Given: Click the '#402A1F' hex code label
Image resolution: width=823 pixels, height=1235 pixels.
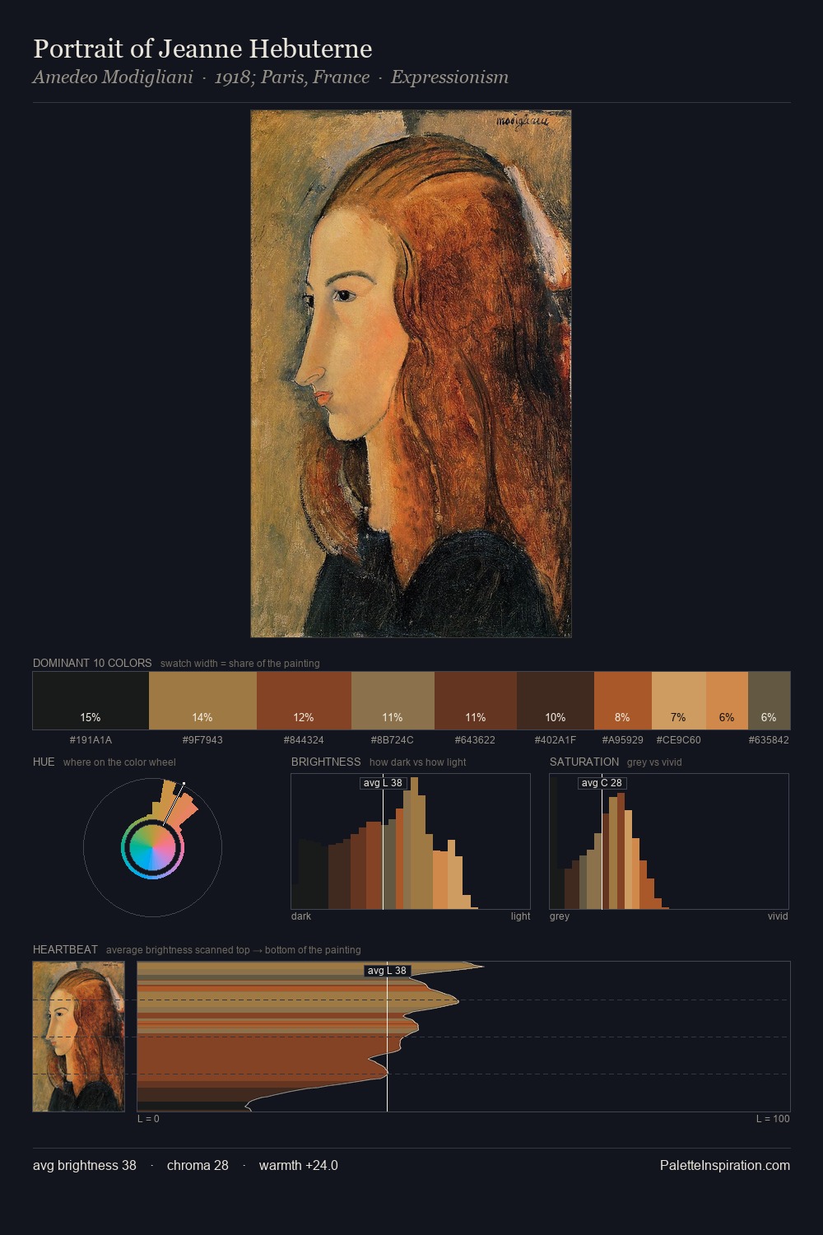Looking at the screenshot, I should click(x=556, y=740).
